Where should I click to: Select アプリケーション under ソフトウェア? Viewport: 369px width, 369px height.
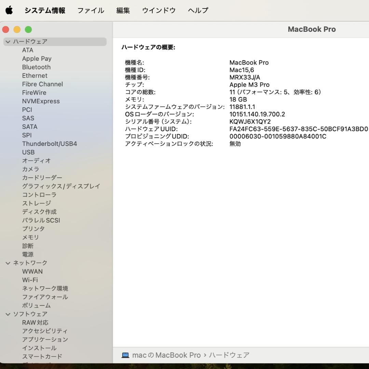44,339
